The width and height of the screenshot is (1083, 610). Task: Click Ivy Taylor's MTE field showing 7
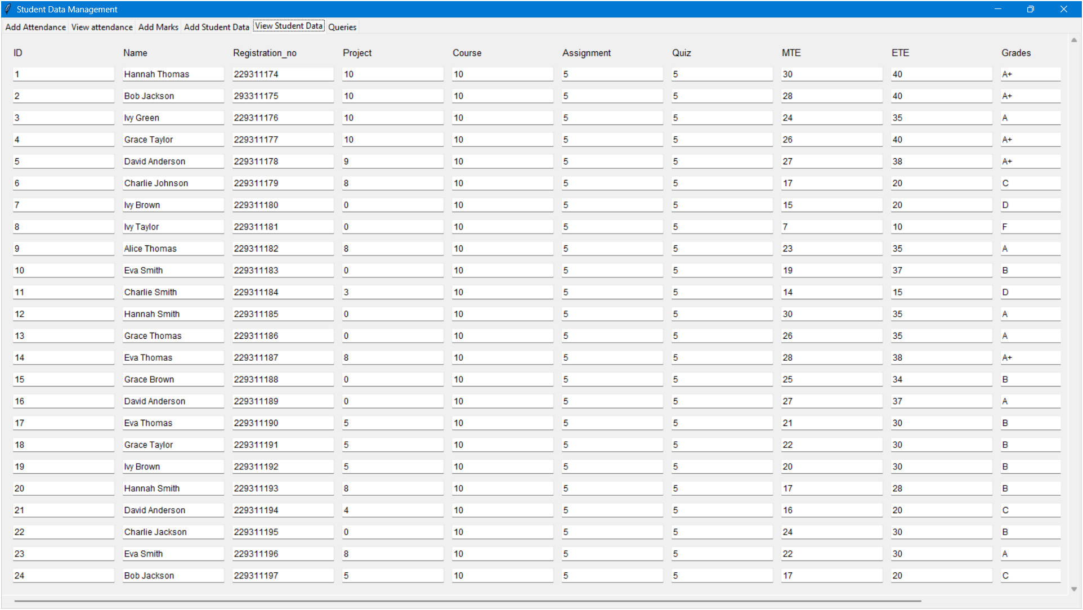(831, 227)
